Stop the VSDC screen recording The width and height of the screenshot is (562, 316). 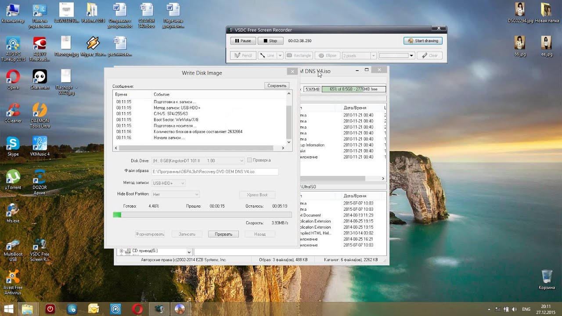tap(270, 41)
